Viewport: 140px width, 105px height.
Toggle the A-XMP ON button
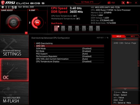tap(37, 22)
